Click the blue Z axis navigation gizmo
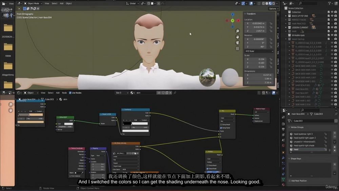Image resolution: width=339 pixels, height=191 pixels. [233, 15]
